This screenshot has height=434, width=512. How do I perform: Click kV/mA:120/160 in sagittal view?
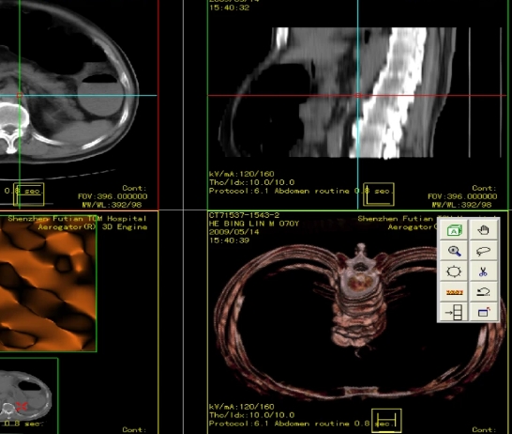[242, 174]
